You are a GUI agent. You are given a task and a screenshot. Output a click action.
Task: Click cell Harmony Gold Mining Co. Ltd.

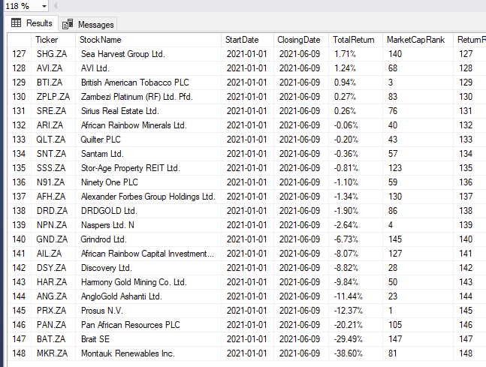(149, 282)
